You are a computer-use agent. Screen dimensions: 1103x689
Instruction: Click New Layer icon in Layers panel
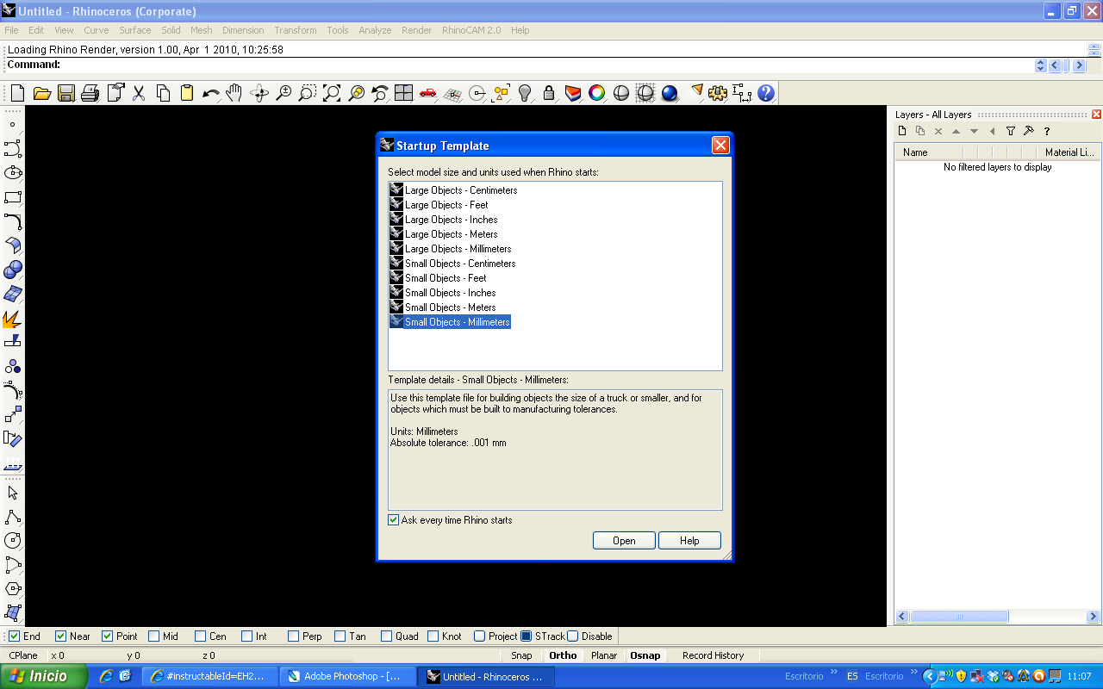click(x=902, y=131)
